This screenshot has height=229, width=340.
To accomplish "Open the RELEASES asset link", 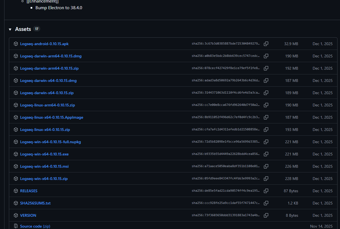I will 29,191.
